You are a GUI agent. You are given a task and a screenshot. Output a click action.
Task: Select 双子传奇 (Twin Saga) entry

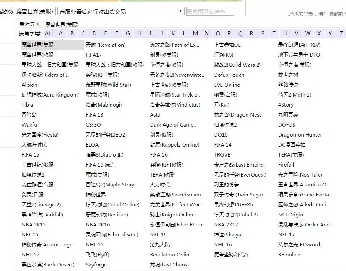tap(238, 195)
